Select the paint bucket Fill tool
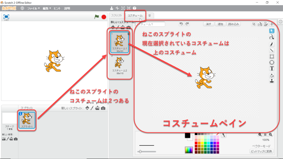The image size is (283, 159). 272,75
